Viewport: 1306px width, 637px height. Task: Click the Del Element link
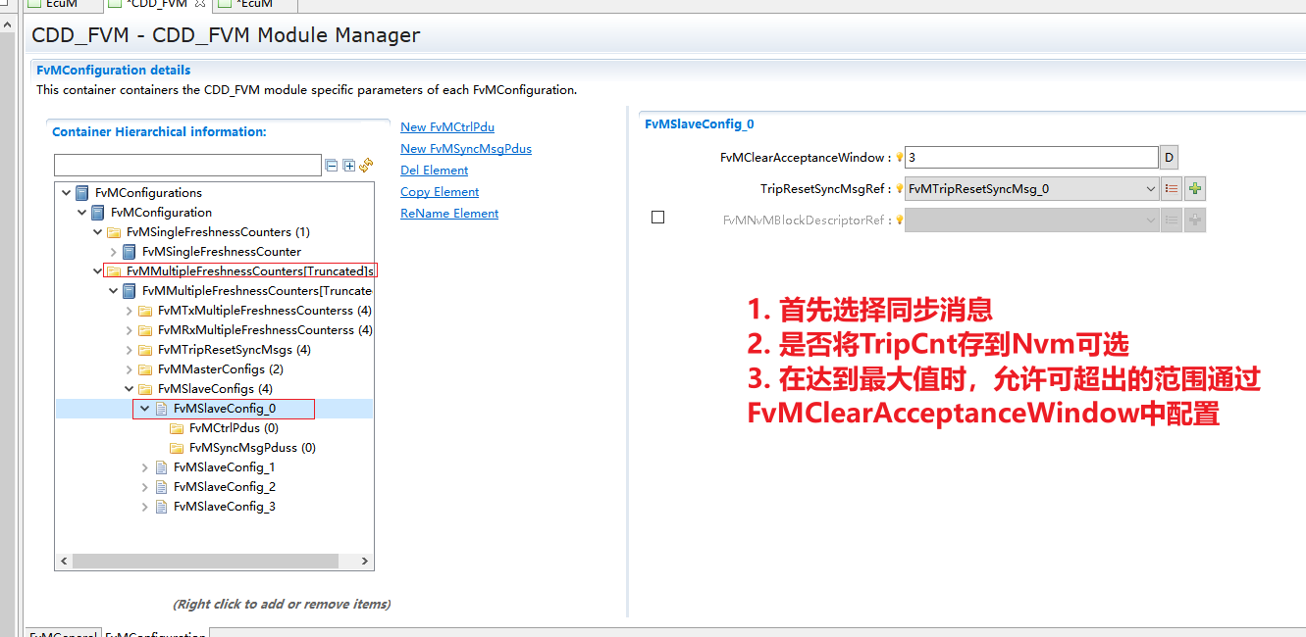pos(434,171)
